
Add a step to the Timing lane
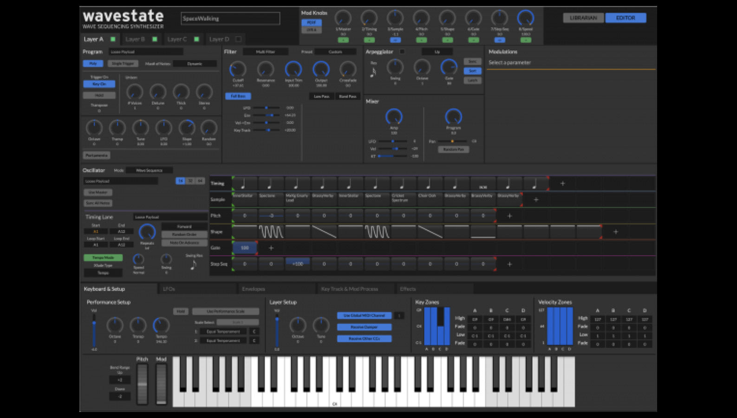(562, 183)
